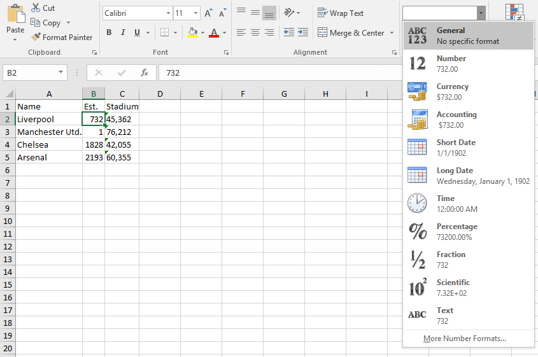Open underline style dropdown arrow

tap(148, 33)
